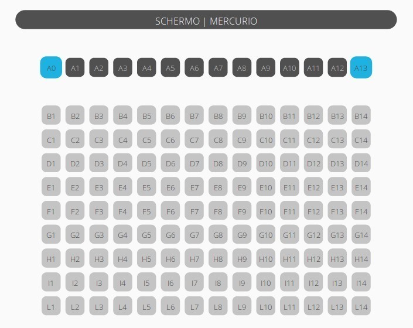
Task: Choose seat B1 in the grid
Action: tap(51, 116)
